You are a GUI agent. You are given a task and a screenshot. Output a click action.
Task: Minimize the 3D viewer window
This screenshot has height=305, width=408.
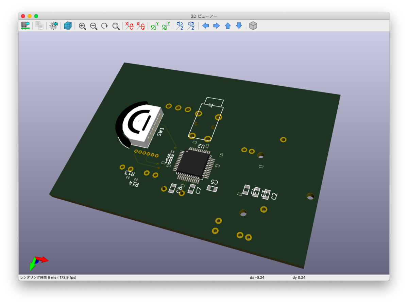point(30,16)
